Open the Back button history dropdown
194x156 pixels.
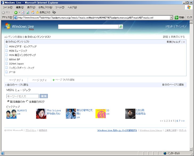click(x=12, y=12)
